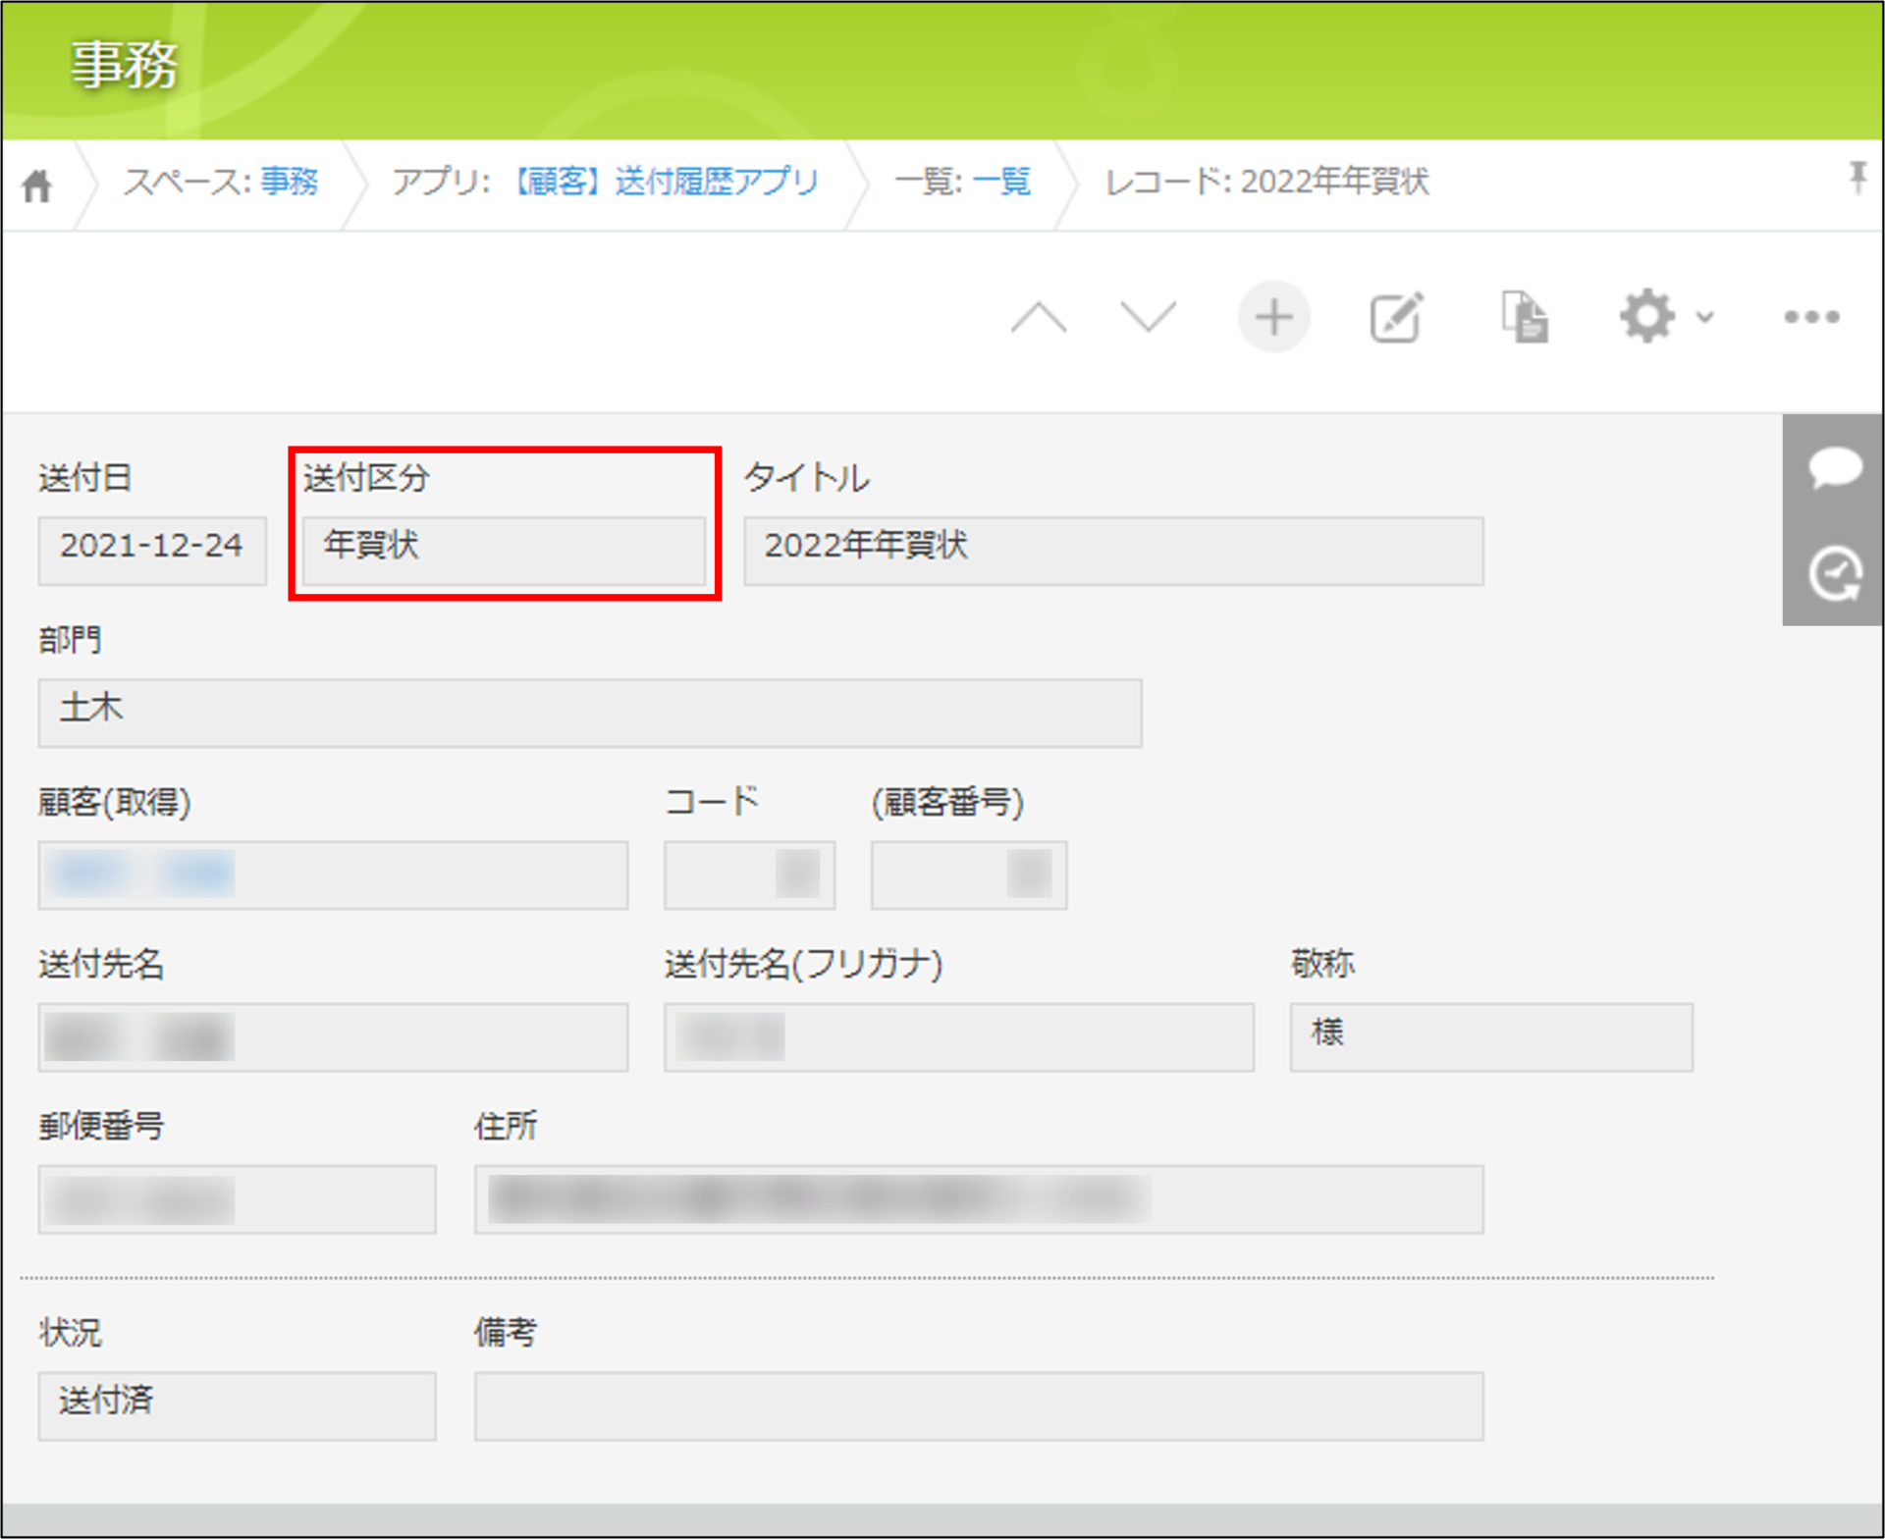
Task: Click the タイトル value 2022年年賀状
Action: (1113, 551)
